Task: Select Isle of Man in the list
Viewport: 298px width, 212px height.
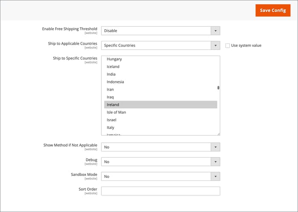Action: pyautogui.click(x=116, y=112)
